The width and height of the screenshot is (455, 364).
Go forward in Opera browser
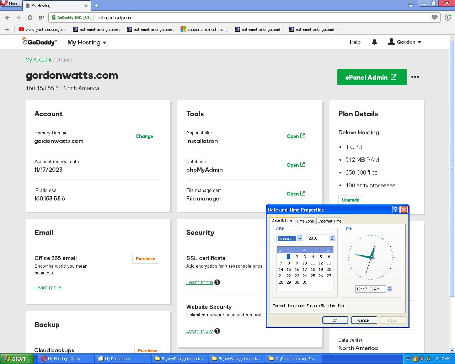(x=18, y=17)
